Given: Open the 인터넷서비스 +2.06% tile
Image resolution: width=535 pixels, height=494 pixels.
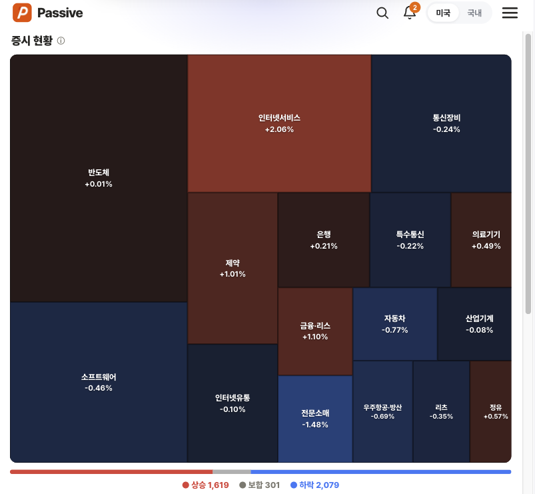Looking at the screenshot, I should [x=279, y=123].
